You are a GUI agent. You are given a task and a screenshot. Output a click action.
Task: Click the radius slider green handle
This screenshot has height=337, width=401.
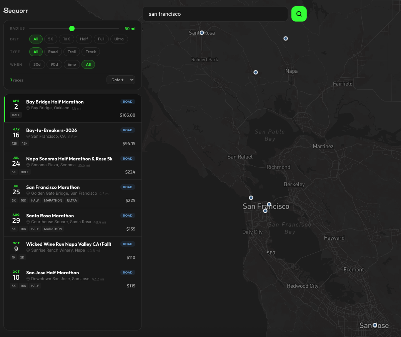(x=72, y=28)
